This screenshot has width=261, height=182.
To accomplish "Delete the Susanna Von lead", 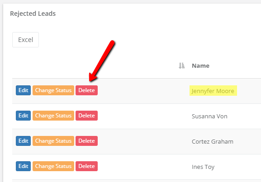I will coord(86,116).
